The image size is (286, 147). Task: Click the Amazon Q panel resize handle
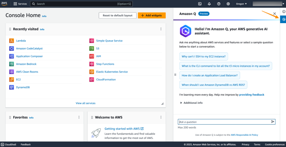pyautogui.click(x=175, y=75)
